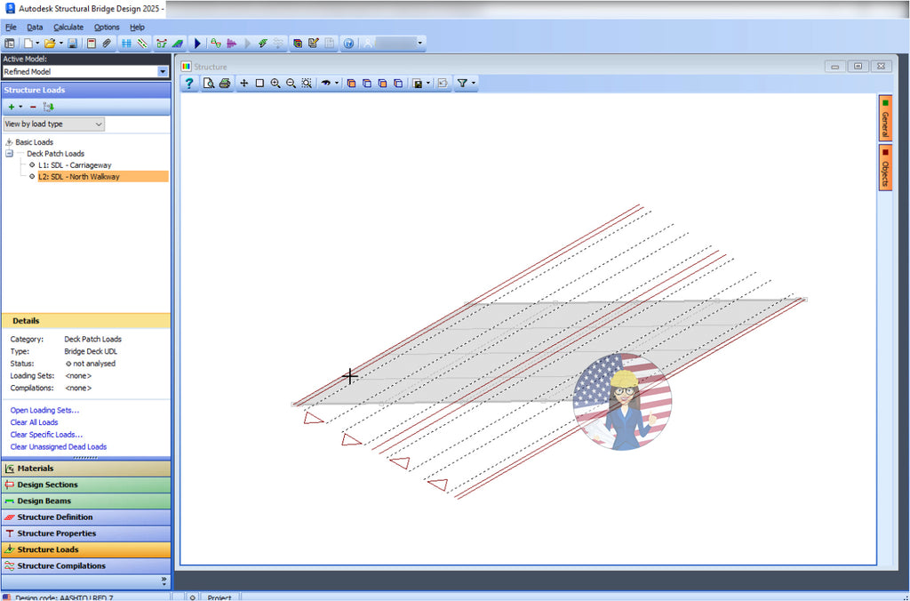Collapse the Deck Patch Loads tree node
This screenshot has height=601, width=910.
click(x=9, y=153)
